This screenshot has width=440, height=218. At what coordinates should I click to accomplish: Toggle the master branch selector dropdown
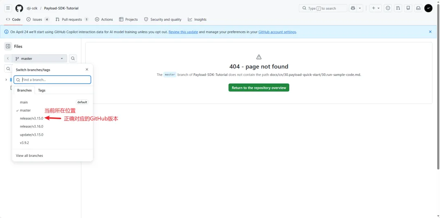point(40,58)
